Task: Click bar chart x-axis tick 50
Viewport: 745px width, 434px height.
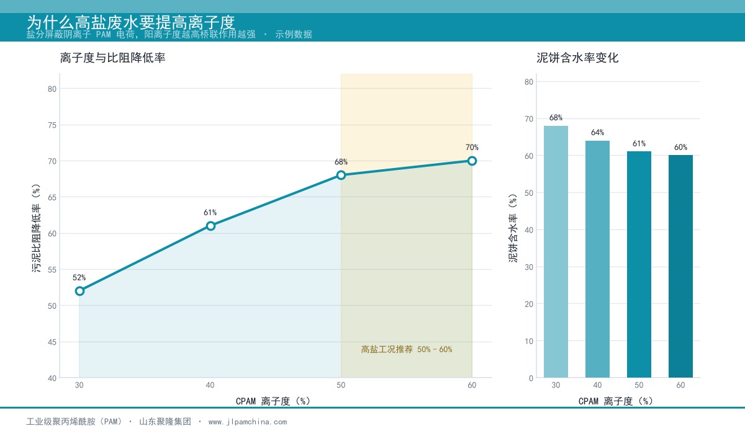Action: click(x=639, y=386)
